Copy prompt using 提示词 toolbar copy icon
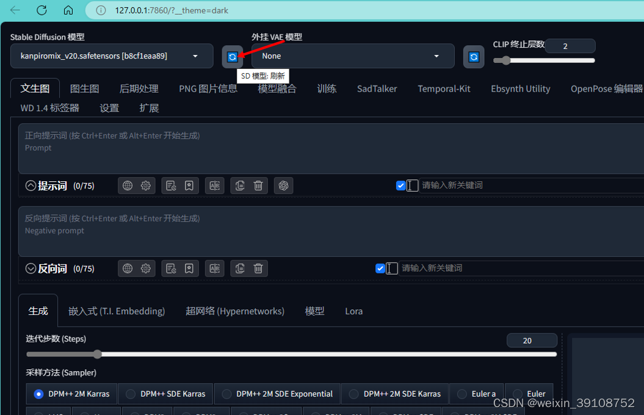Screen dimensions: 644x415 [240, 186]
